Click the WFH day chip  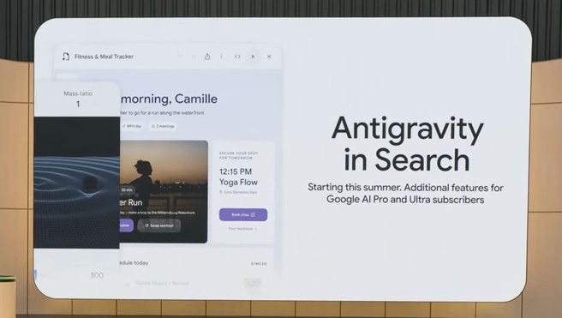click(132, 126)
